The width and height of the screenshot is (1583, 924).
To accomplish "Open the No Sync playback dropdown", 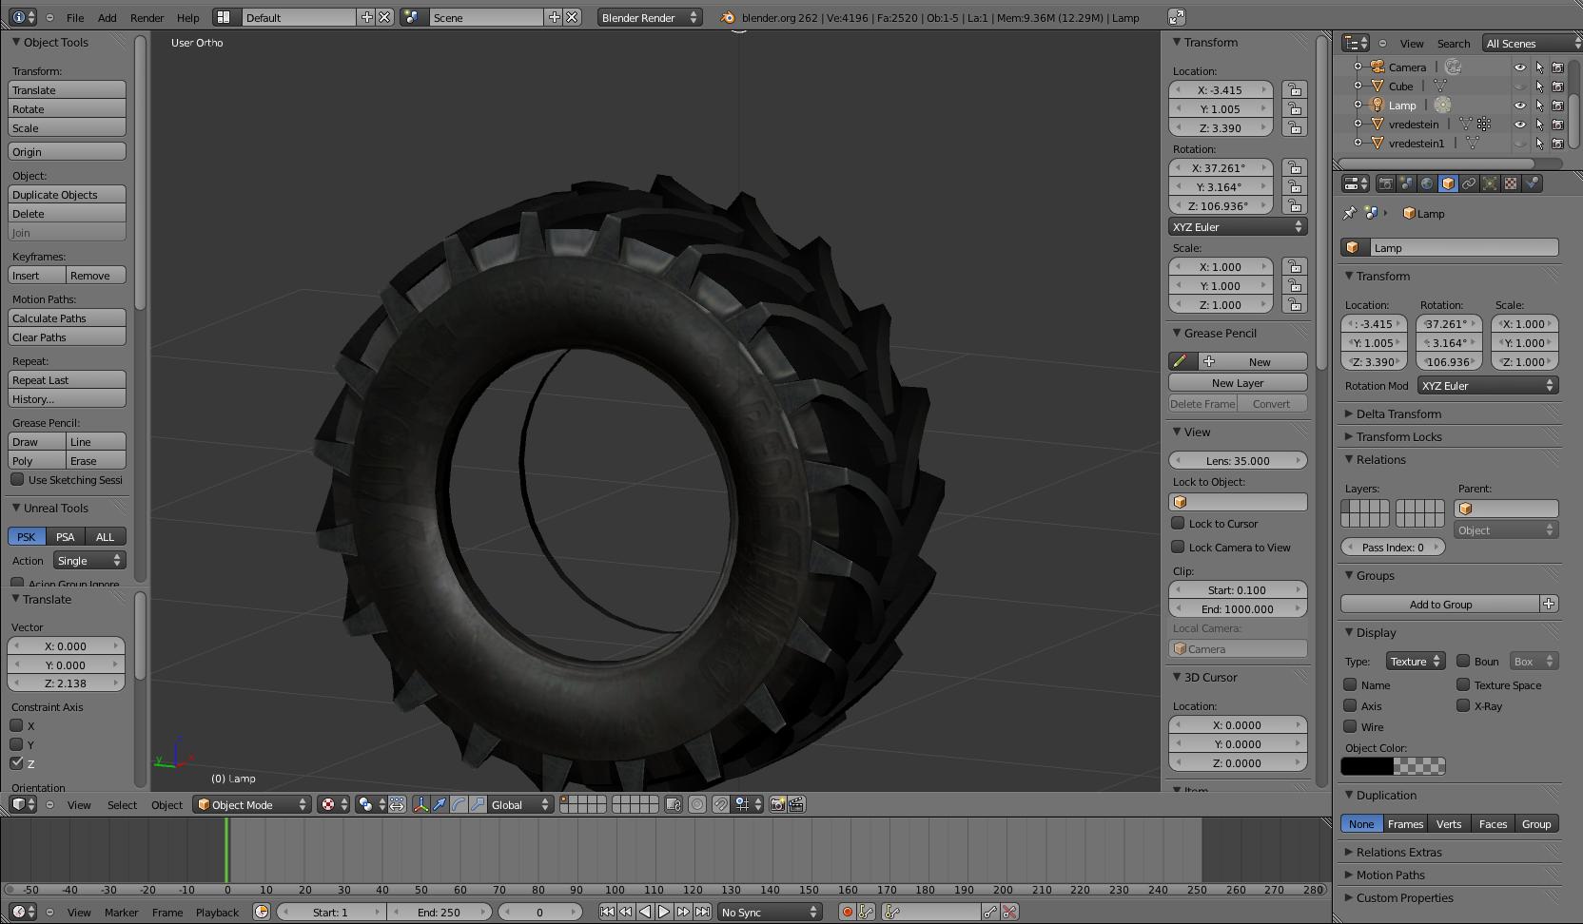I will (x=770, y=912).
